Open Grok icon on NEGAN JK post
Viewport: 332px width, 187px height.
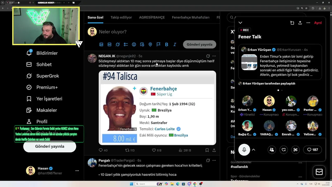click(x=208, y=56)
